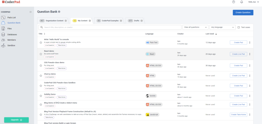The width and height of the screenshot is (262, 124).
Task: Open kebab menu for Solidity Demo row
Action: [x=250, y=96]
